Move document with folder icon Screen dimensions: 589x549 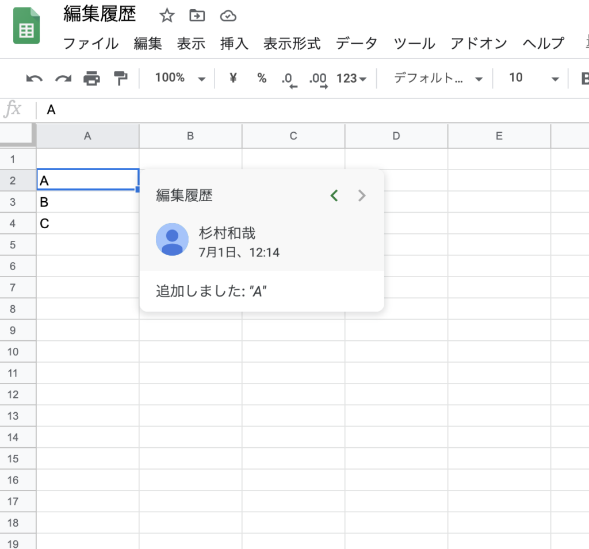(x=197, y=16)
